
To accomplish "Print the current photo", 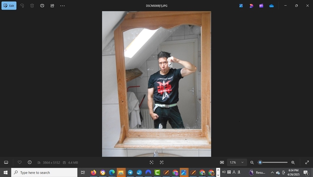I will click(x=42, y=6).
